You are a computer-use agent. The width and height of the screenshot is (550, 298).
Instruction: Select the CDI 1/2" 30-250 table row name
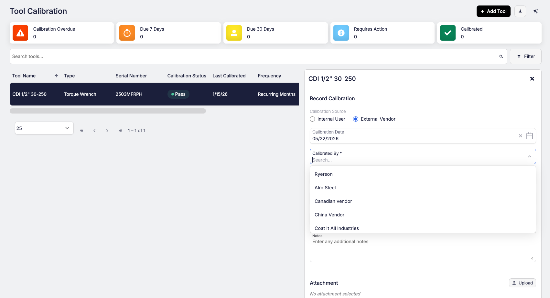pos(29,94)
